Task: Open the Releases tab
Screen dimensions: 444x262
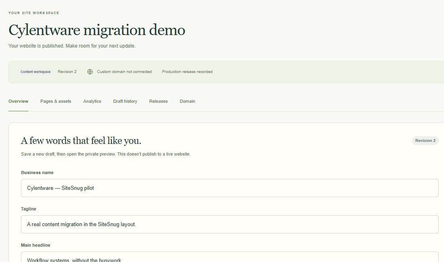Action: click(158, 101)
